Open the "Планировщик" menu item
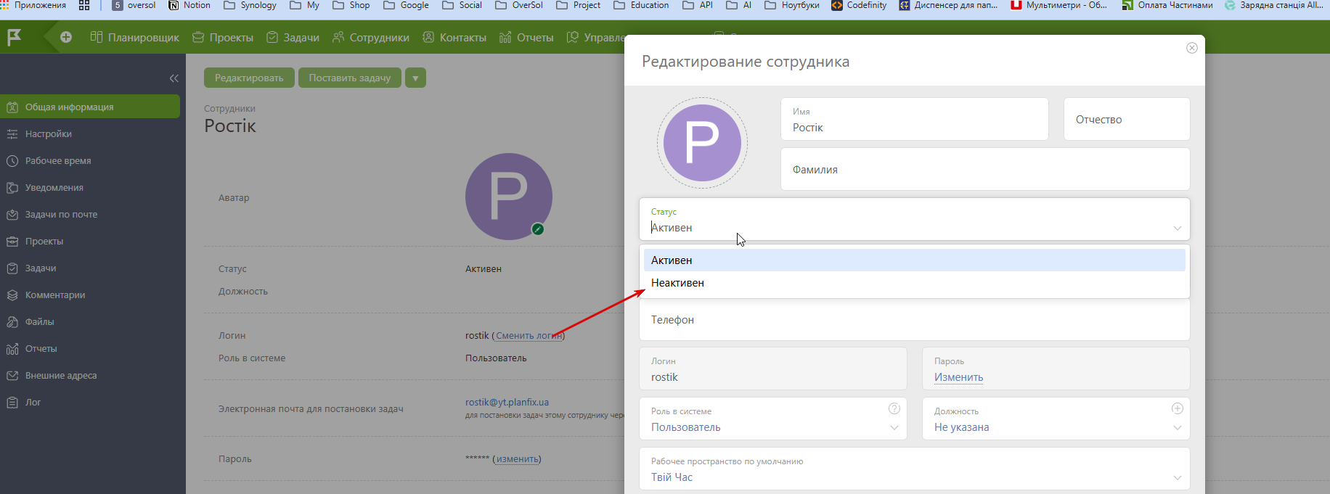Viewport: 1330px width, 494px height. (135, 38)
